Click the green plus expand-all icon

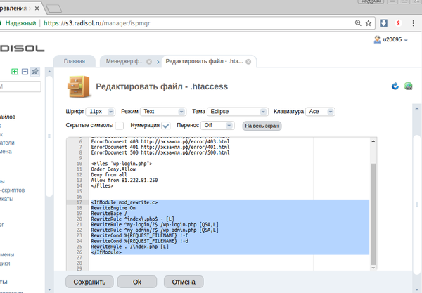(15, 72)
